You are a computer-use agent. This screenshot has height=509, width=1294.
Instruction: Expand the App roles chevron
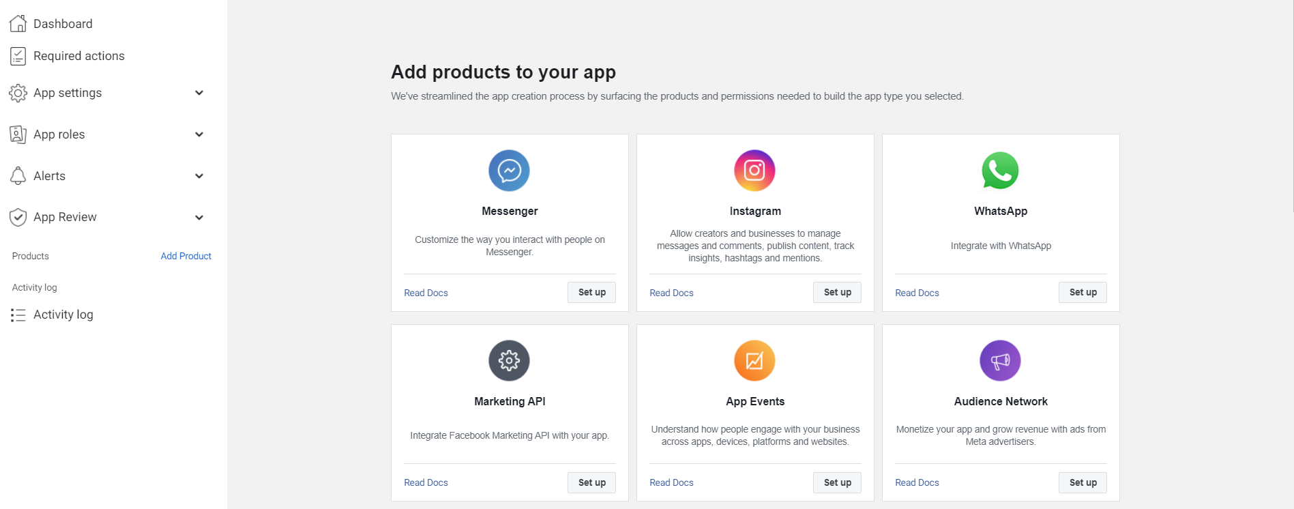[199, 134]
